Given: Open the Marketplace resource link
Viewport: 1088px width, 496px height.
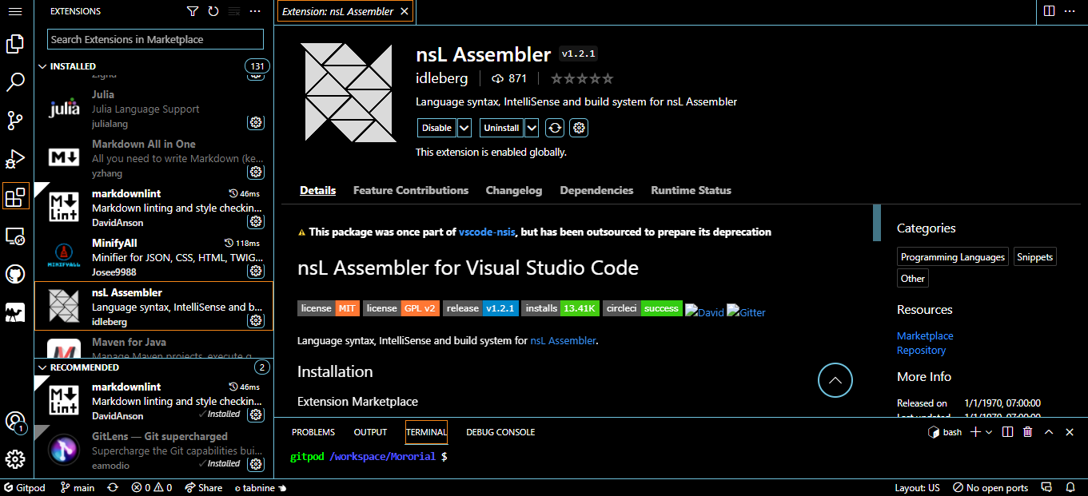Looking at the screenshot, I should [925, 336].
